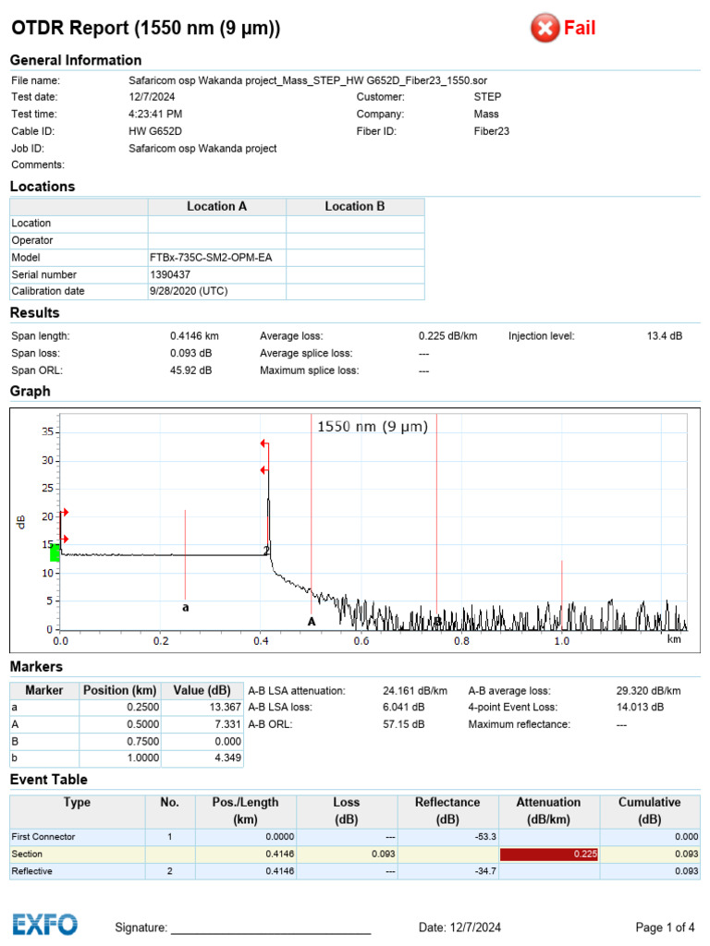
Task: Click the First Connector event row
Action: tap(355, 837)
